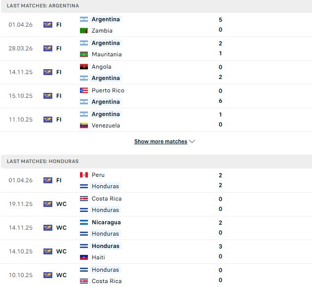Click the Venezuela flag icon

tap(84, 125)
